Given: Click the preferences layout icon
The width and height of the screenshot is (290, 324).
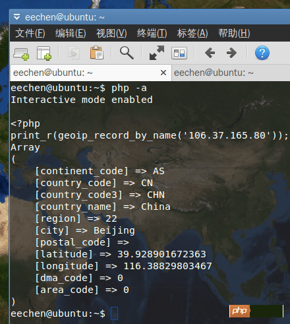Looking at the screenshot, I should (179, 53).
